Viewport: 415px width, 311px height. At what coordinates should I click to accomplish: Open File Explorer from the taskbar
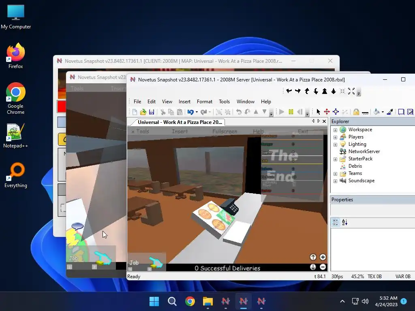point(208,301)
